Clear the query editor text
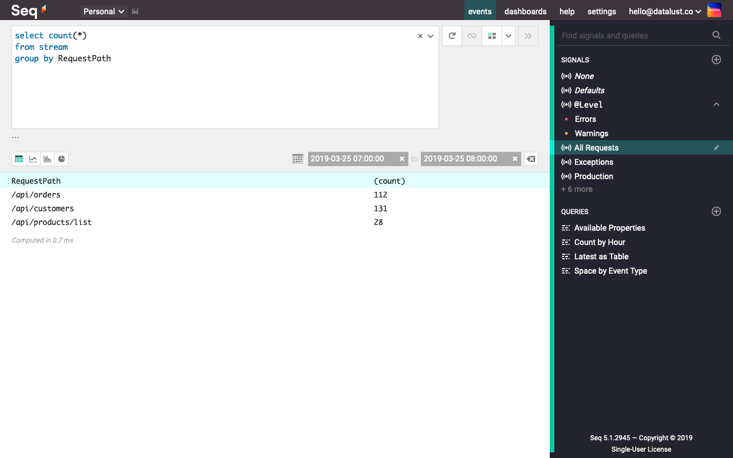The width and height of the screenshot is (733, 458). [420, 36]
